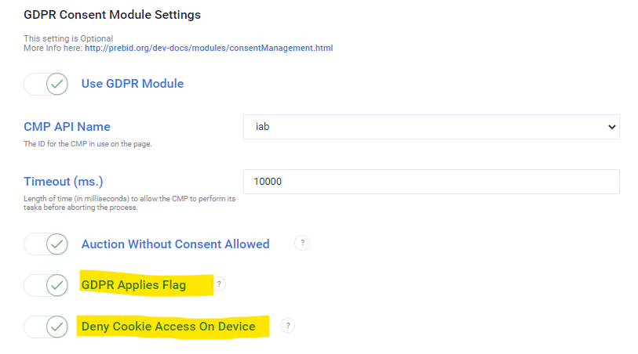Open the CMP API Name dropdown showing iab
638x354 pixels.
point(431,127)
